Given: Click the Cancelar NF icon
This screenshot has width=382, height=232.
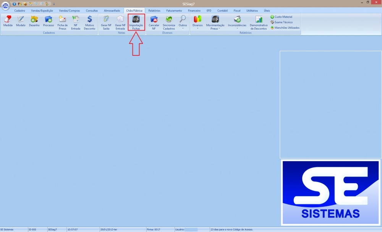Looking at the screenshot, I should 154,23.
